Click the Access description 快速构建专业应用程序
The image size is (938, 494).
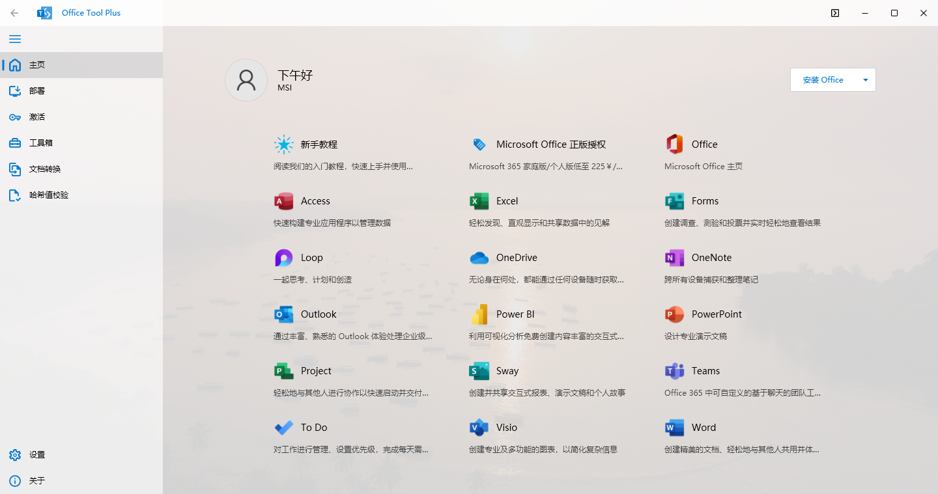pyautogui.click(x=332, y=223)
